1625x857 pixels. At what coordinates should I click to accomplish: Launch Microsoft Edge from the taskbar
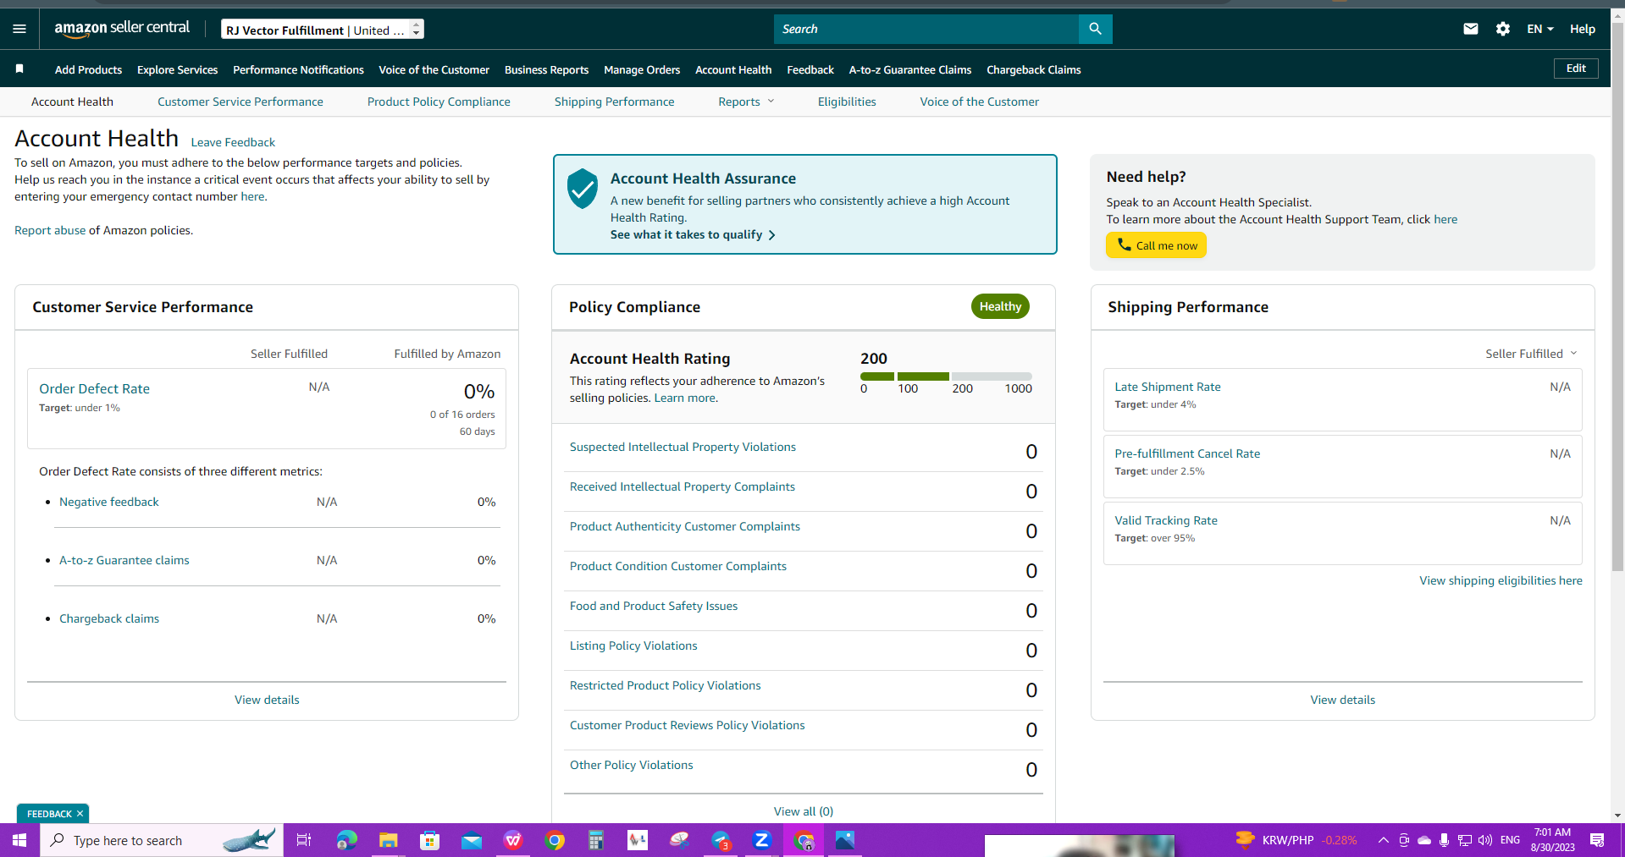[346, 840]
